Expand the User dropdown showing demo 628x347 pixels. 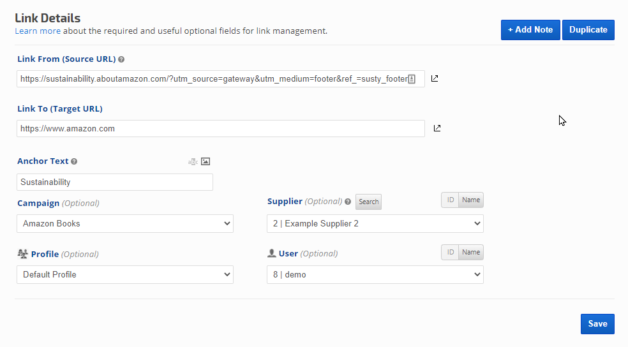375,275
